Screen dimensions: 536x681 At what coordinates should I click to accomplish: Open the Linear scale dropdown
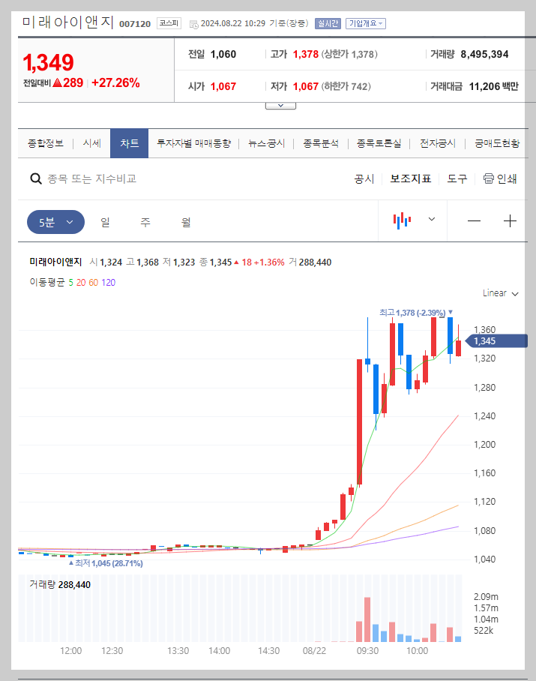click(499, 293)
